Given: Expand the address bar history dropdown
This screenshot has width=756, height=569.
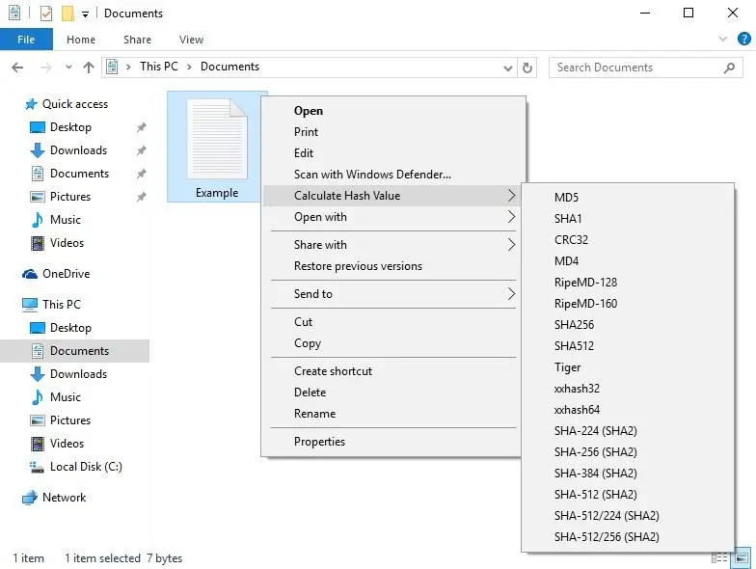Looking at the screenshot, I should pos(508,68).
